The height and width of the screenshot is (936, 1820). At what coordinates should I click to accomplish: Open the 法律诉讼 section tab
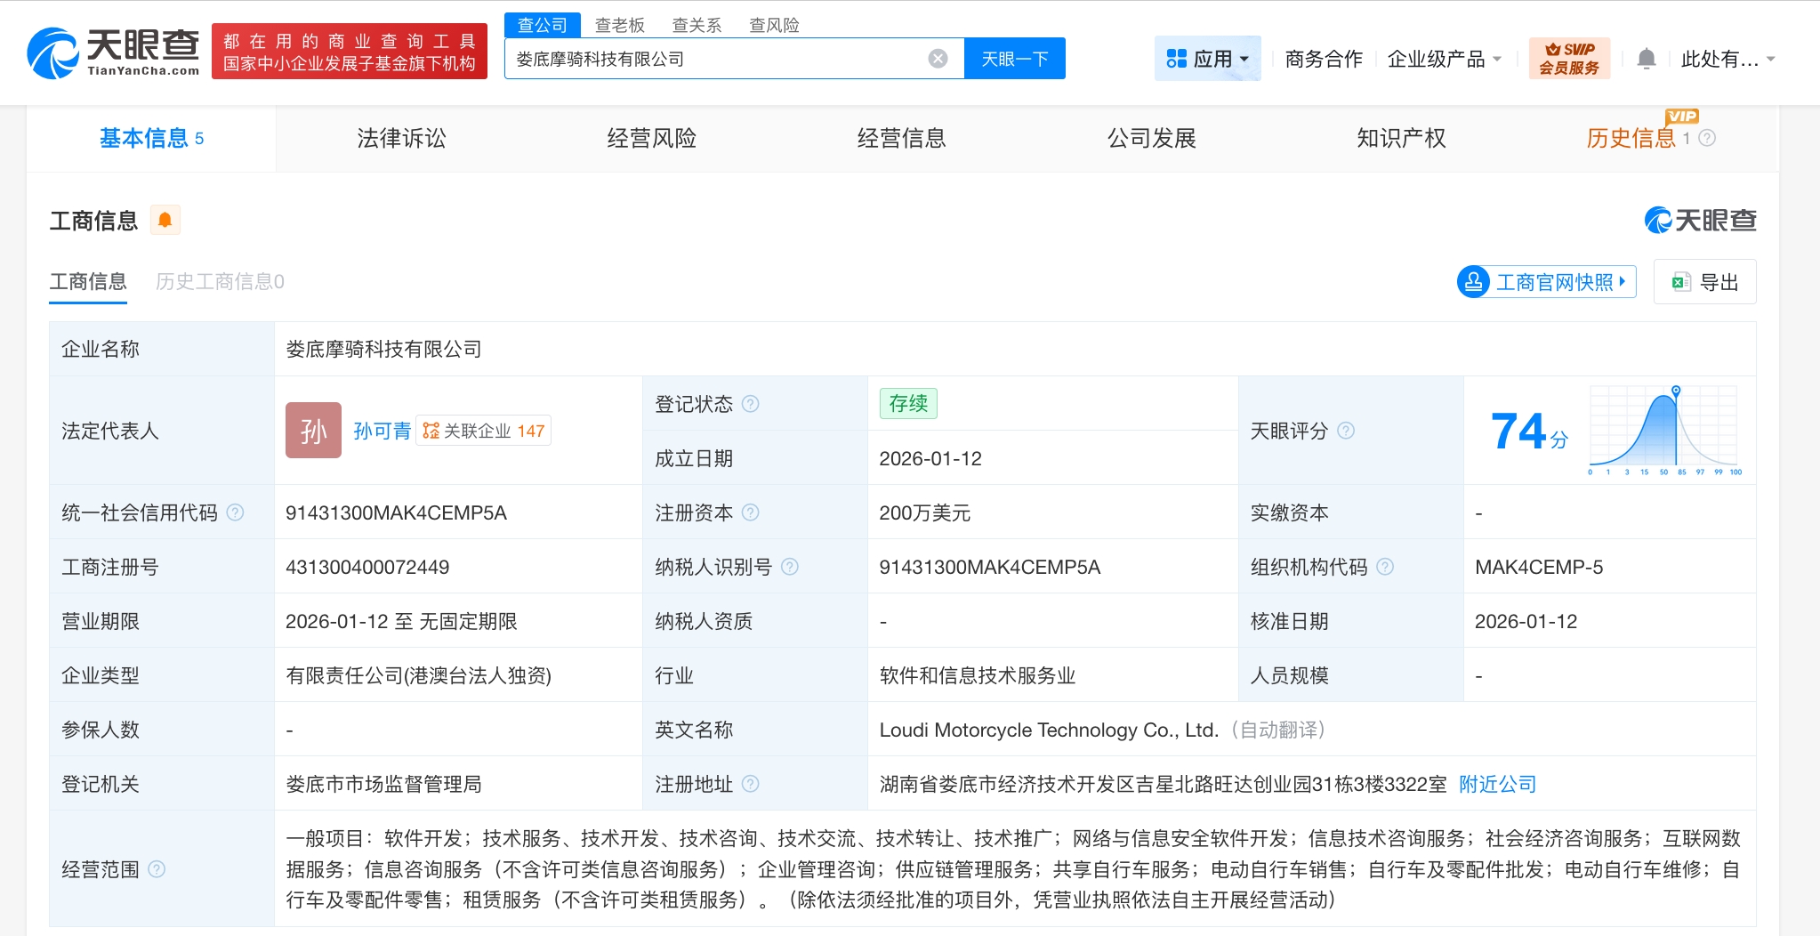point(402,138)
